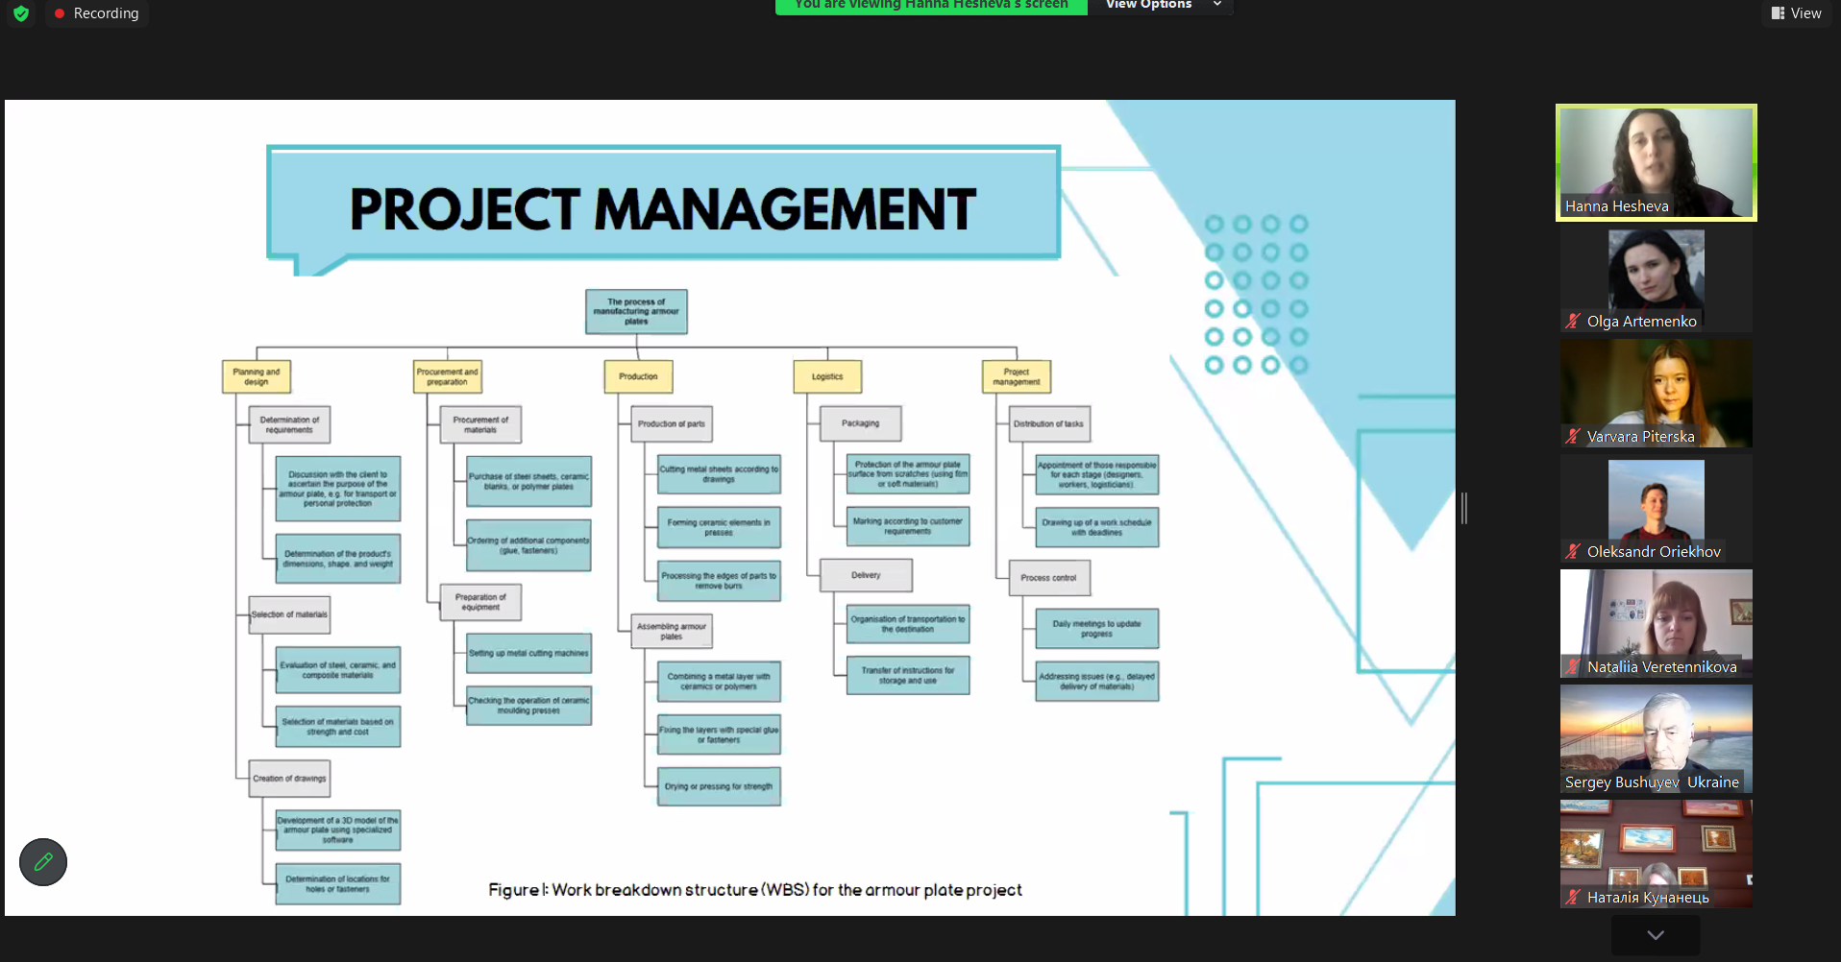
Task: Click the 'Planning and design' WBS box
Action: click(257, 376)
